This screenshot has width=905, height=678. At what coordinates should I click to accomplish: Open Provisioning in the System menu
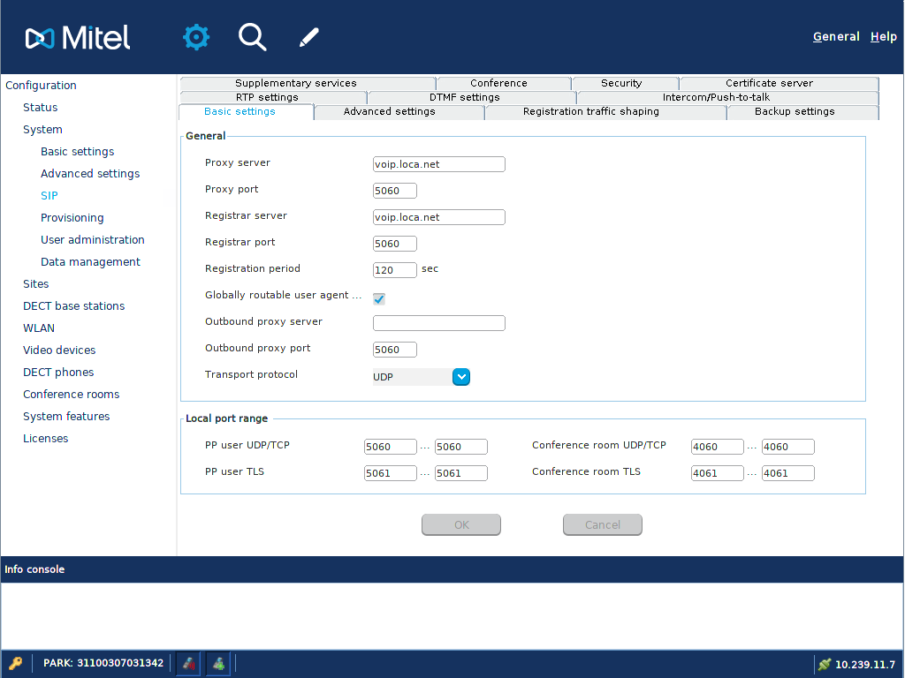pos(72,218)
